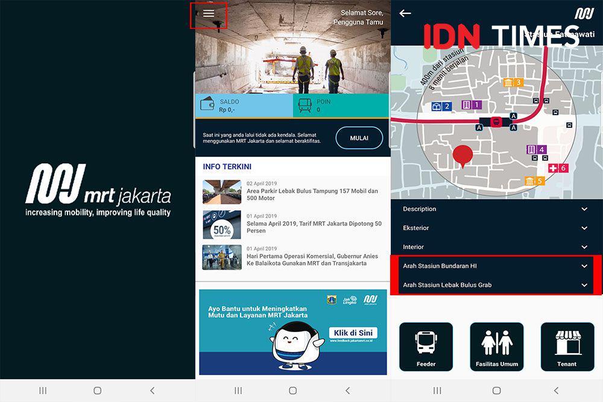Tap home nav button below the survey banner
The image size is (603, 402).
coord(292,391)
